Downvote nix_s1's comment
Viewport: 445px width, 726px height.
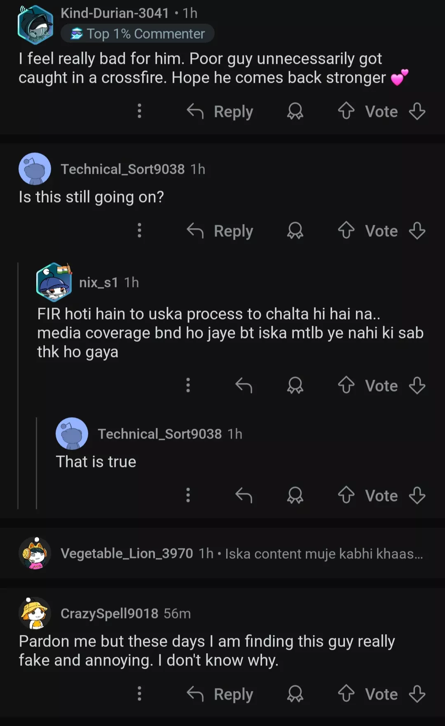click(417, 385)
